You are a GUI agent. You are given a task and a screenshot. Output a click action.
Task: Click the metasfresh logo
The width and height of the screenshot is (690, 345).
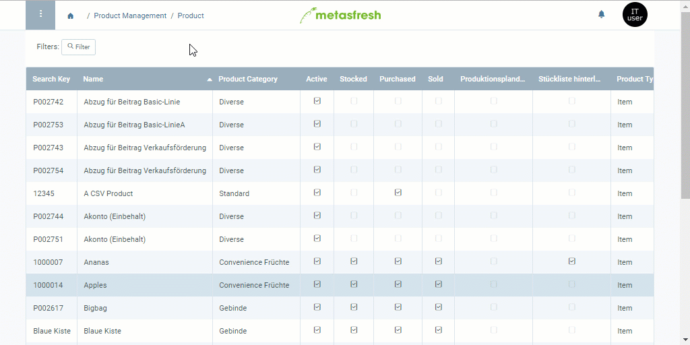[340, 15]
